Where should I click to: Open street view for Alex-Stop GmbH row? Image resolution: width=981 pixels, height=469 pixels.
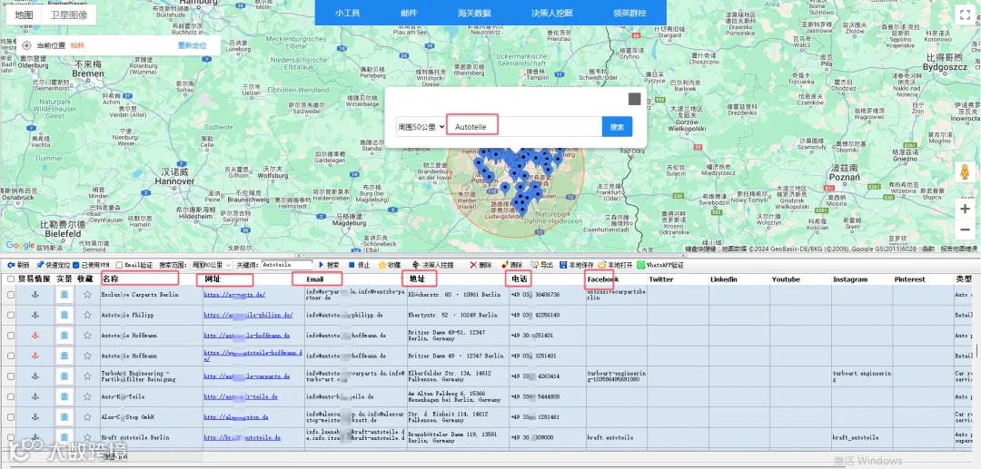coord(64,416)
